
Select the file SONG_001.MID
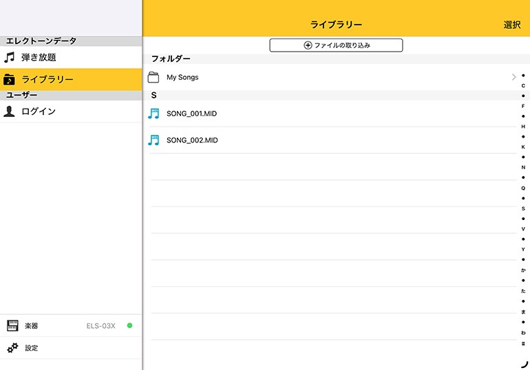pyautogui.click(x=332, y=113)
